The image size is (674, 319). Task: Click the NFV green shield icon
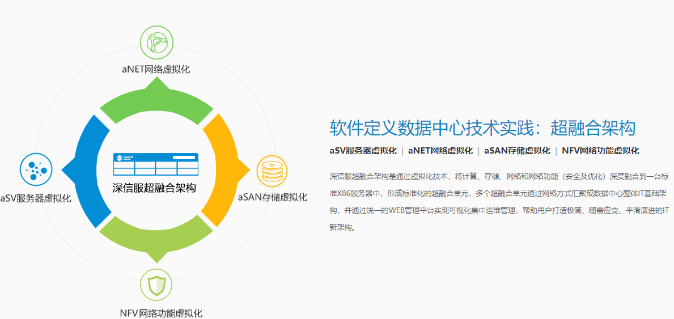coord(156,286)
